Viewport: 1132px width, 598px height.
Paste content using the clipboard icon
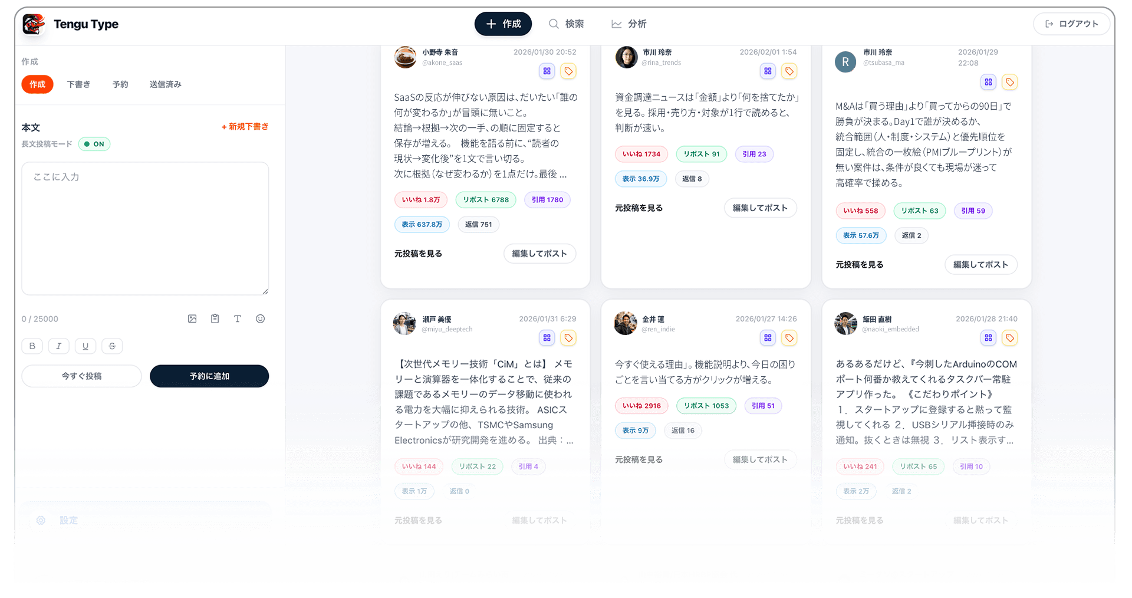click(x=215, y=318)
